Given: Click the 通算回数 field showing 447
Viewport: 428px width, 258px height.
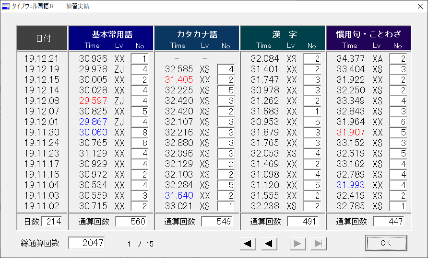Looking at the screenshot, I should [x=389, y=221].
